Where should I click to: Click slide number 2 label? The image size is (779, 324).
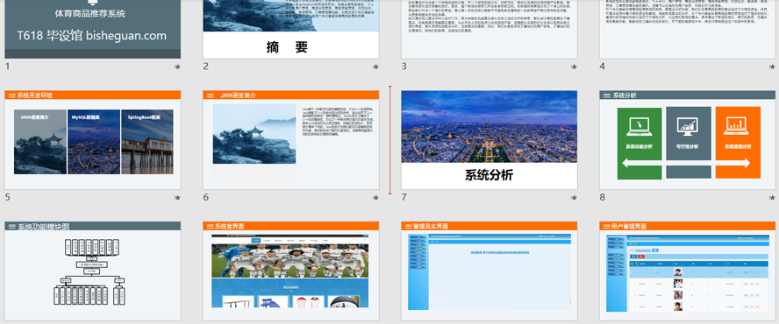[205, 67]
